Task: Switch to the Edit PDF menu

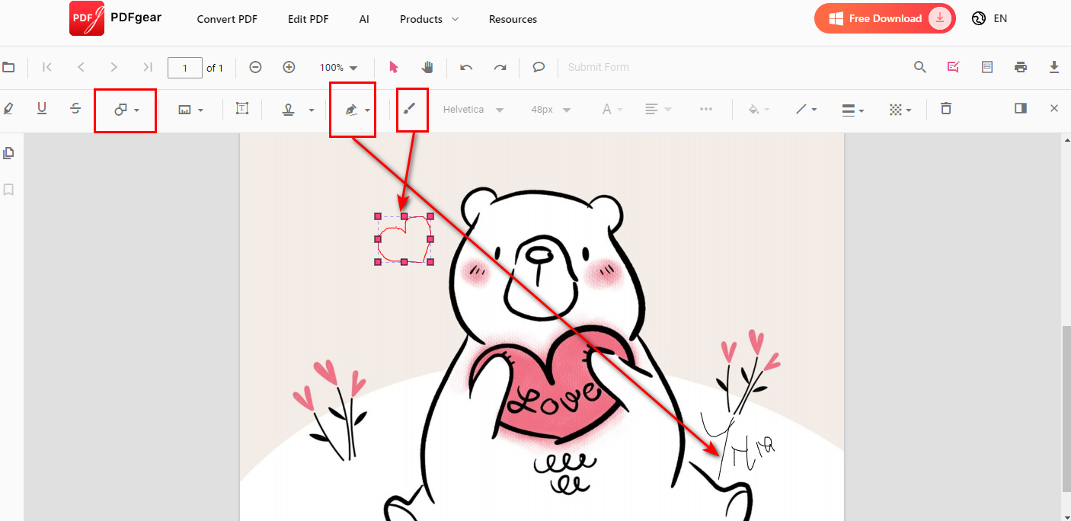Action: [x=308, y=19]
